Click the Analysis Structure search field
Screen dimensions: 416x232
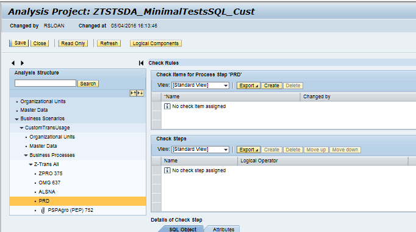point(45,84)
